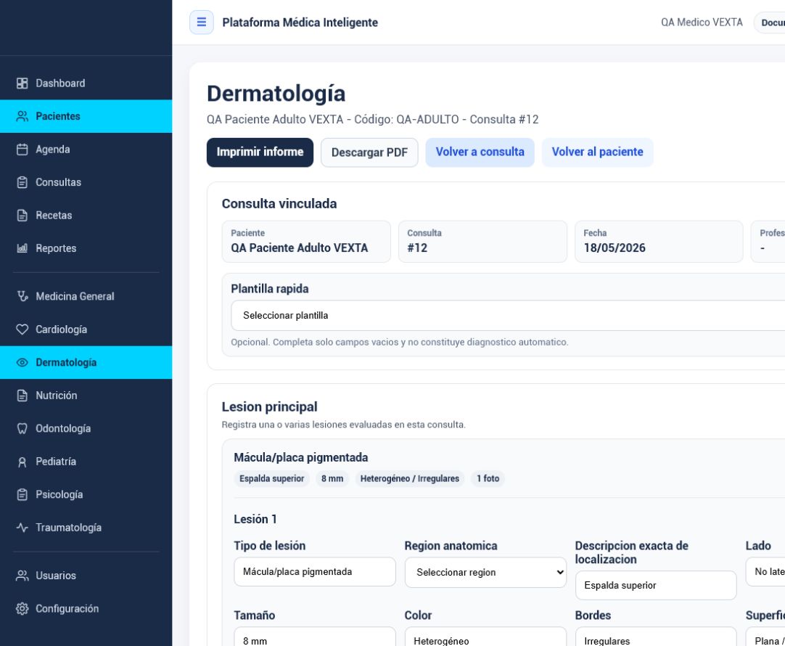Click the Plataforma Médica Inteligente title
This screenshot has height=646, width=785.
pos(300,23)
